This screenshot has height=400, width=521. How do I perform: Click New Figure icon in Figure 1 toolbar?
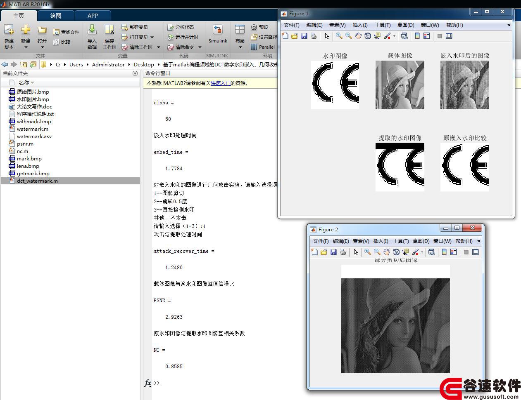click(x=285, y=36)
